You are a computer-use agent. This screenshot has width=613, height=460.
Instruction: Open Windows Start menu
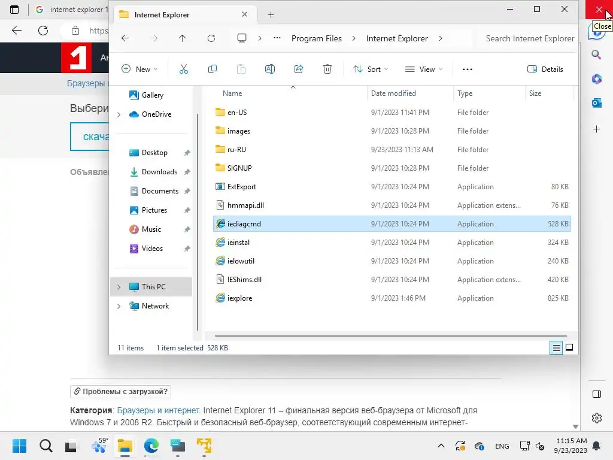coord(19,446)
